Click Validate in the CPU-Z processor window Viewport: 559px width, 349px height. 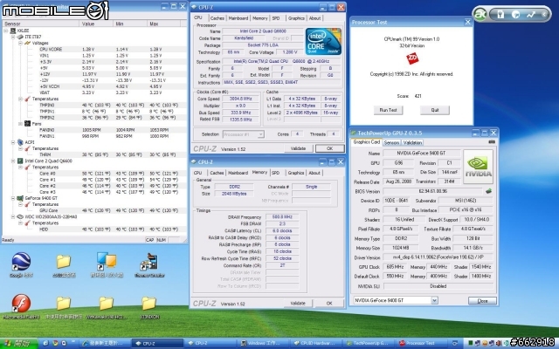click(298, 148)
